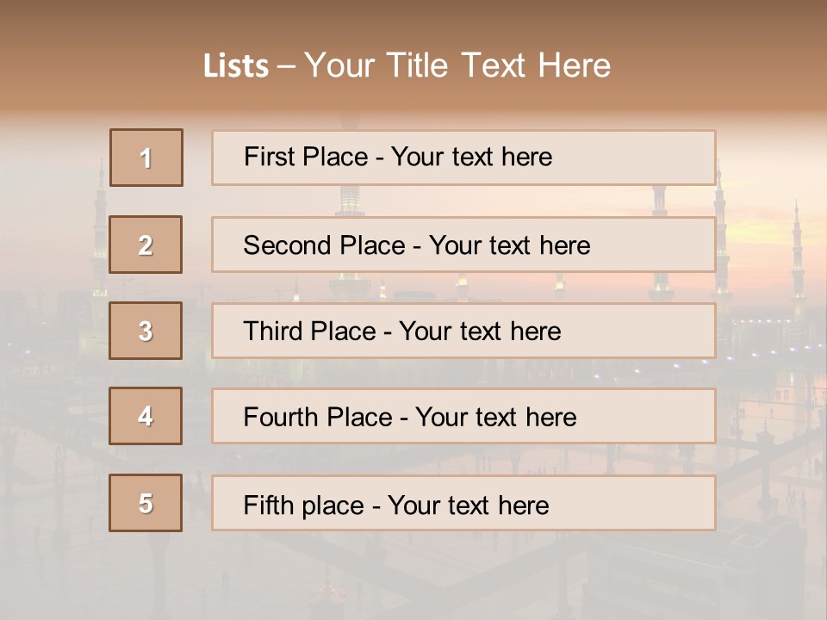
Task: Click the bold word "Lists" in title
Action: (x=235, y=66)
